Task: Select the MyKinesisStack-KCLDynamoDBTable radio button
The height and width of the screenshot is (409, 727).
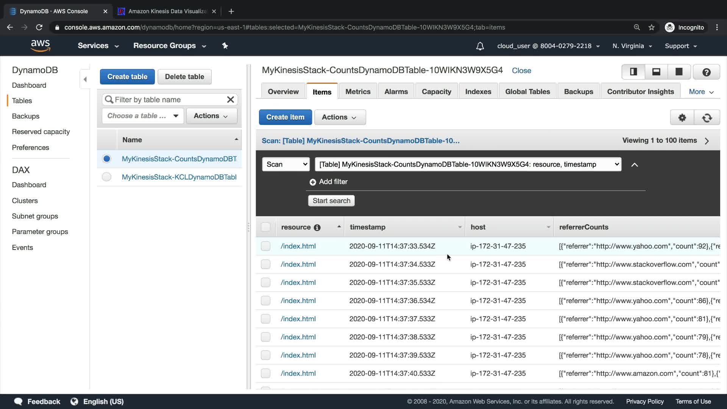Action: 106,177
